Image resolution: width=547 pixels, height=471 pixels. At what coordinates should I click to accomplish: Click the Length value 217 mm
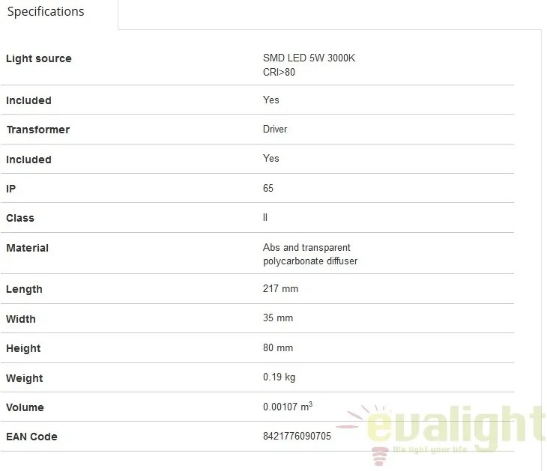click(x=280, y=289)
